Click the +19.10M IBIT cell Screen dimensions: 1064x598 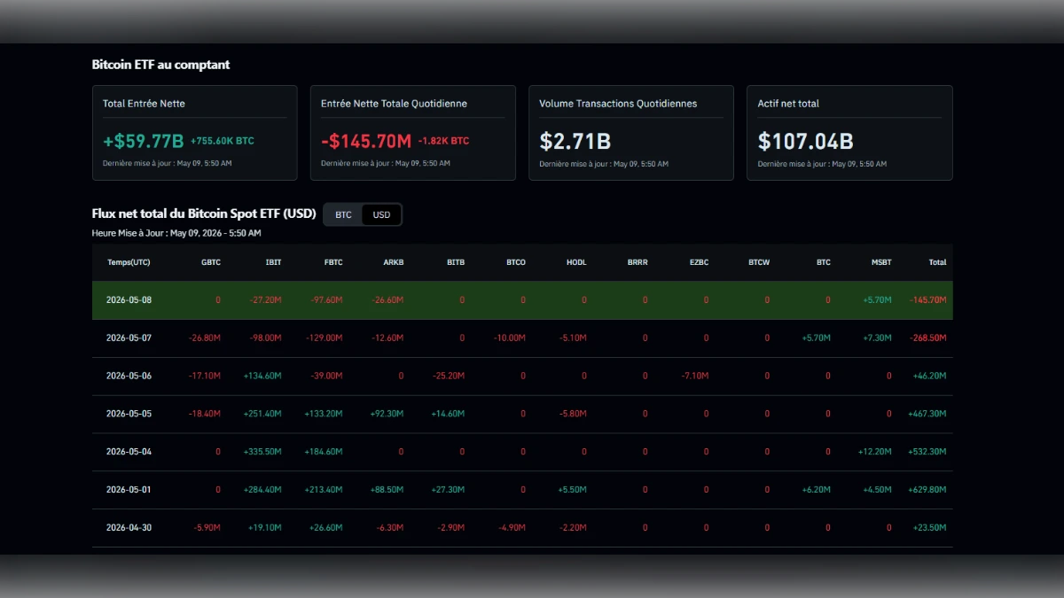coord(264,528)
